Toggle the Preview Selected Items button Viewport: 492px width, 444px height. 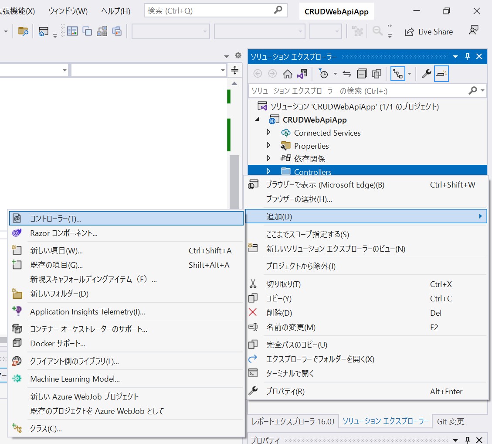(x=441, y=74)
